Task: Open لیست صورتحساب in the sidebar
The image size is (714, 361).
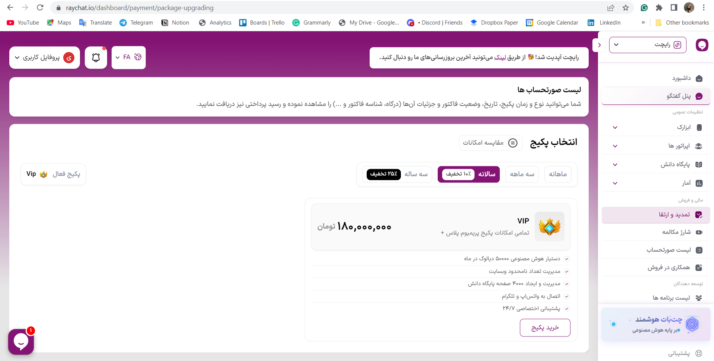Action: 656,250
